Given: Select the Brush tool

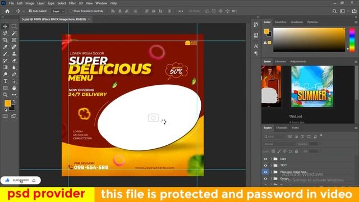Looking at the screenshot, I should pos(5,54).
